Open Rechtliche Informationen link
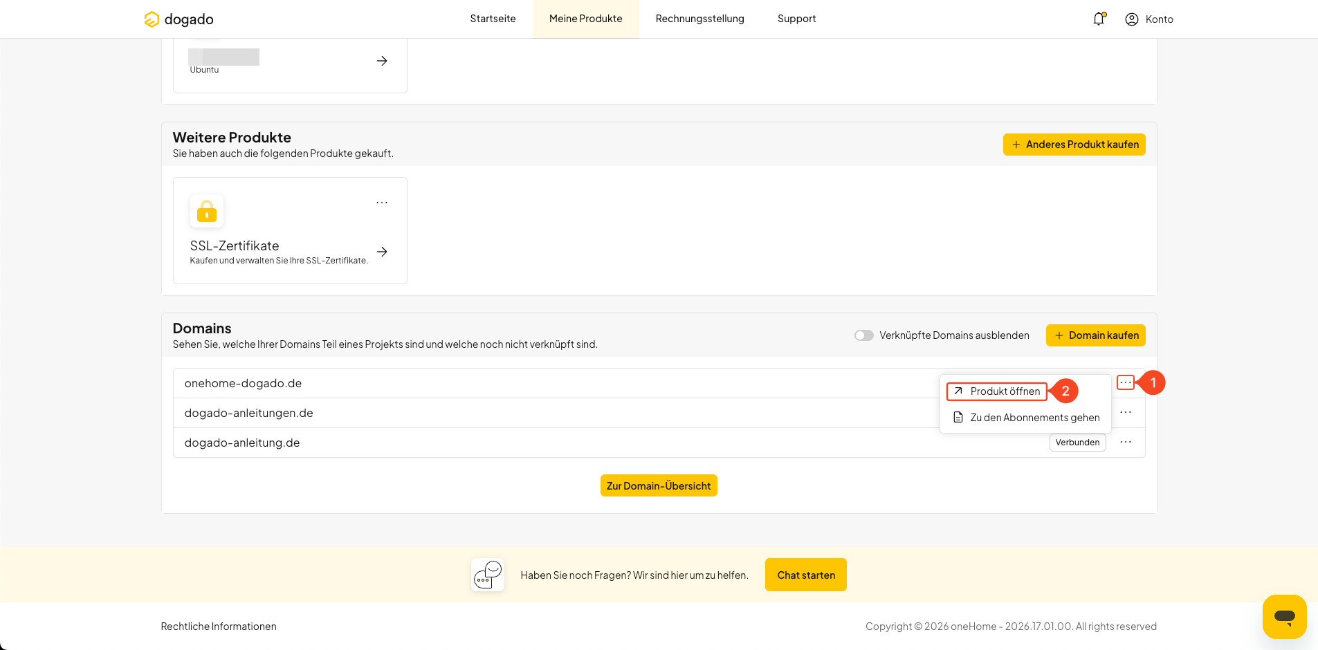Screen dimensions: 1318x650 (x=219, y=626)
